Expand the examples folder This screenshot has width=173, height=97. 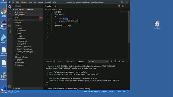pyautogui.click(x=17, y=39)
